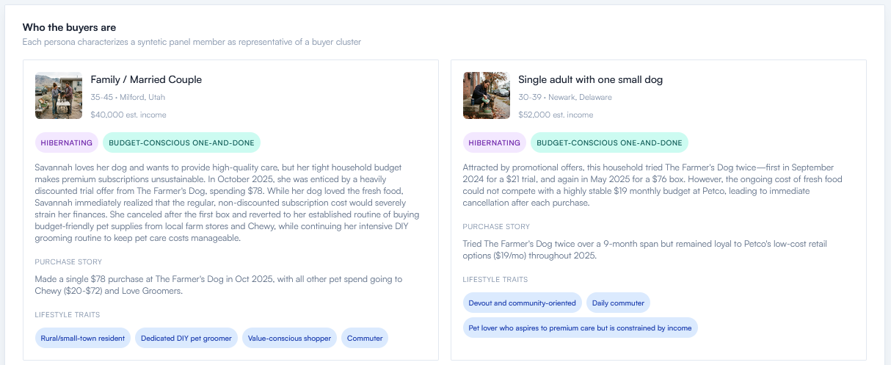Click LIFESTYLE TRAITS label in Family card

(x=67, y=314)
